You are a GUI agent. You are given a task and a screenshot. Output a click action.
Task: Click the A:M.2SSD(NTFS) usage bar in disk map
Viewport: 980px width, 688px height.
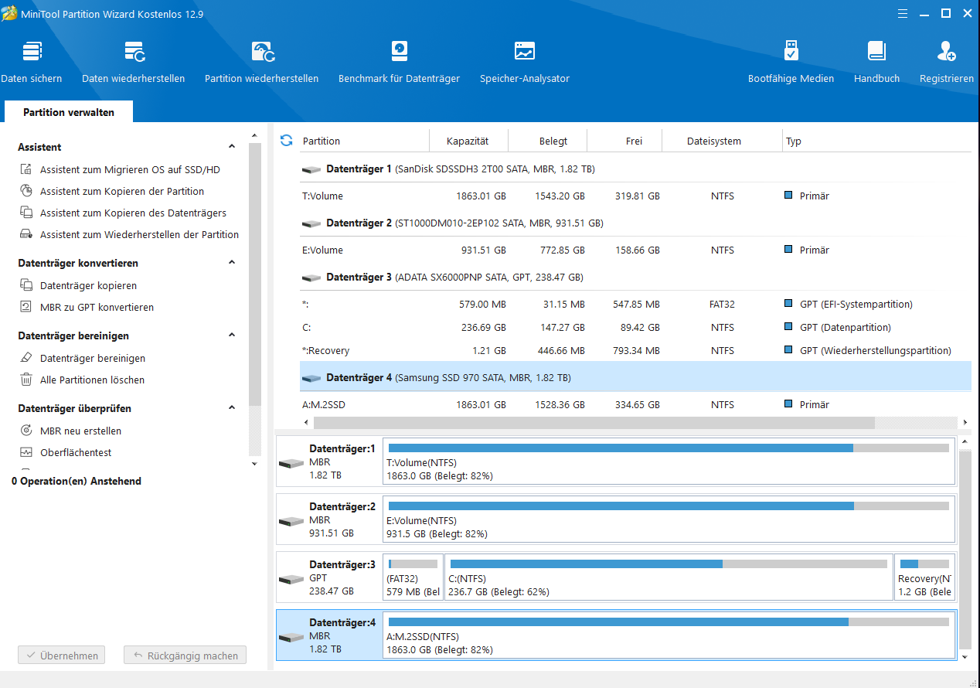[x=669, y=622]
